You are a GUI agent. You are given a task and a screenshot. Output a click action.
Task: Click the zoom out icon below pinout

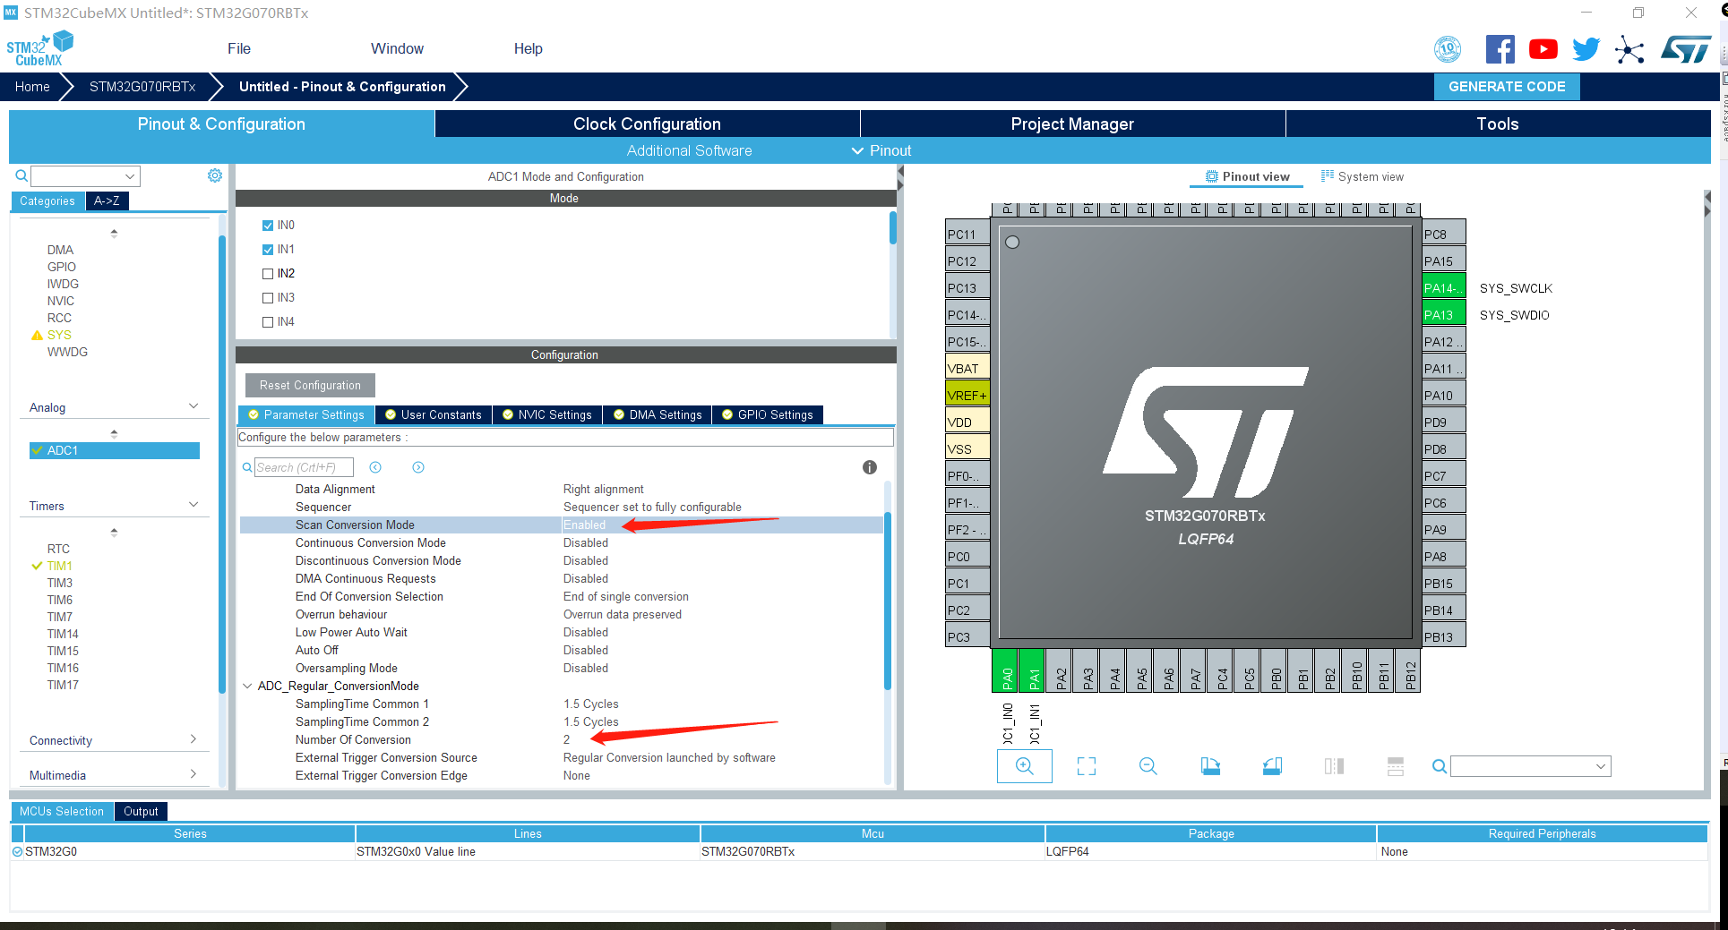pos(1148,766)
